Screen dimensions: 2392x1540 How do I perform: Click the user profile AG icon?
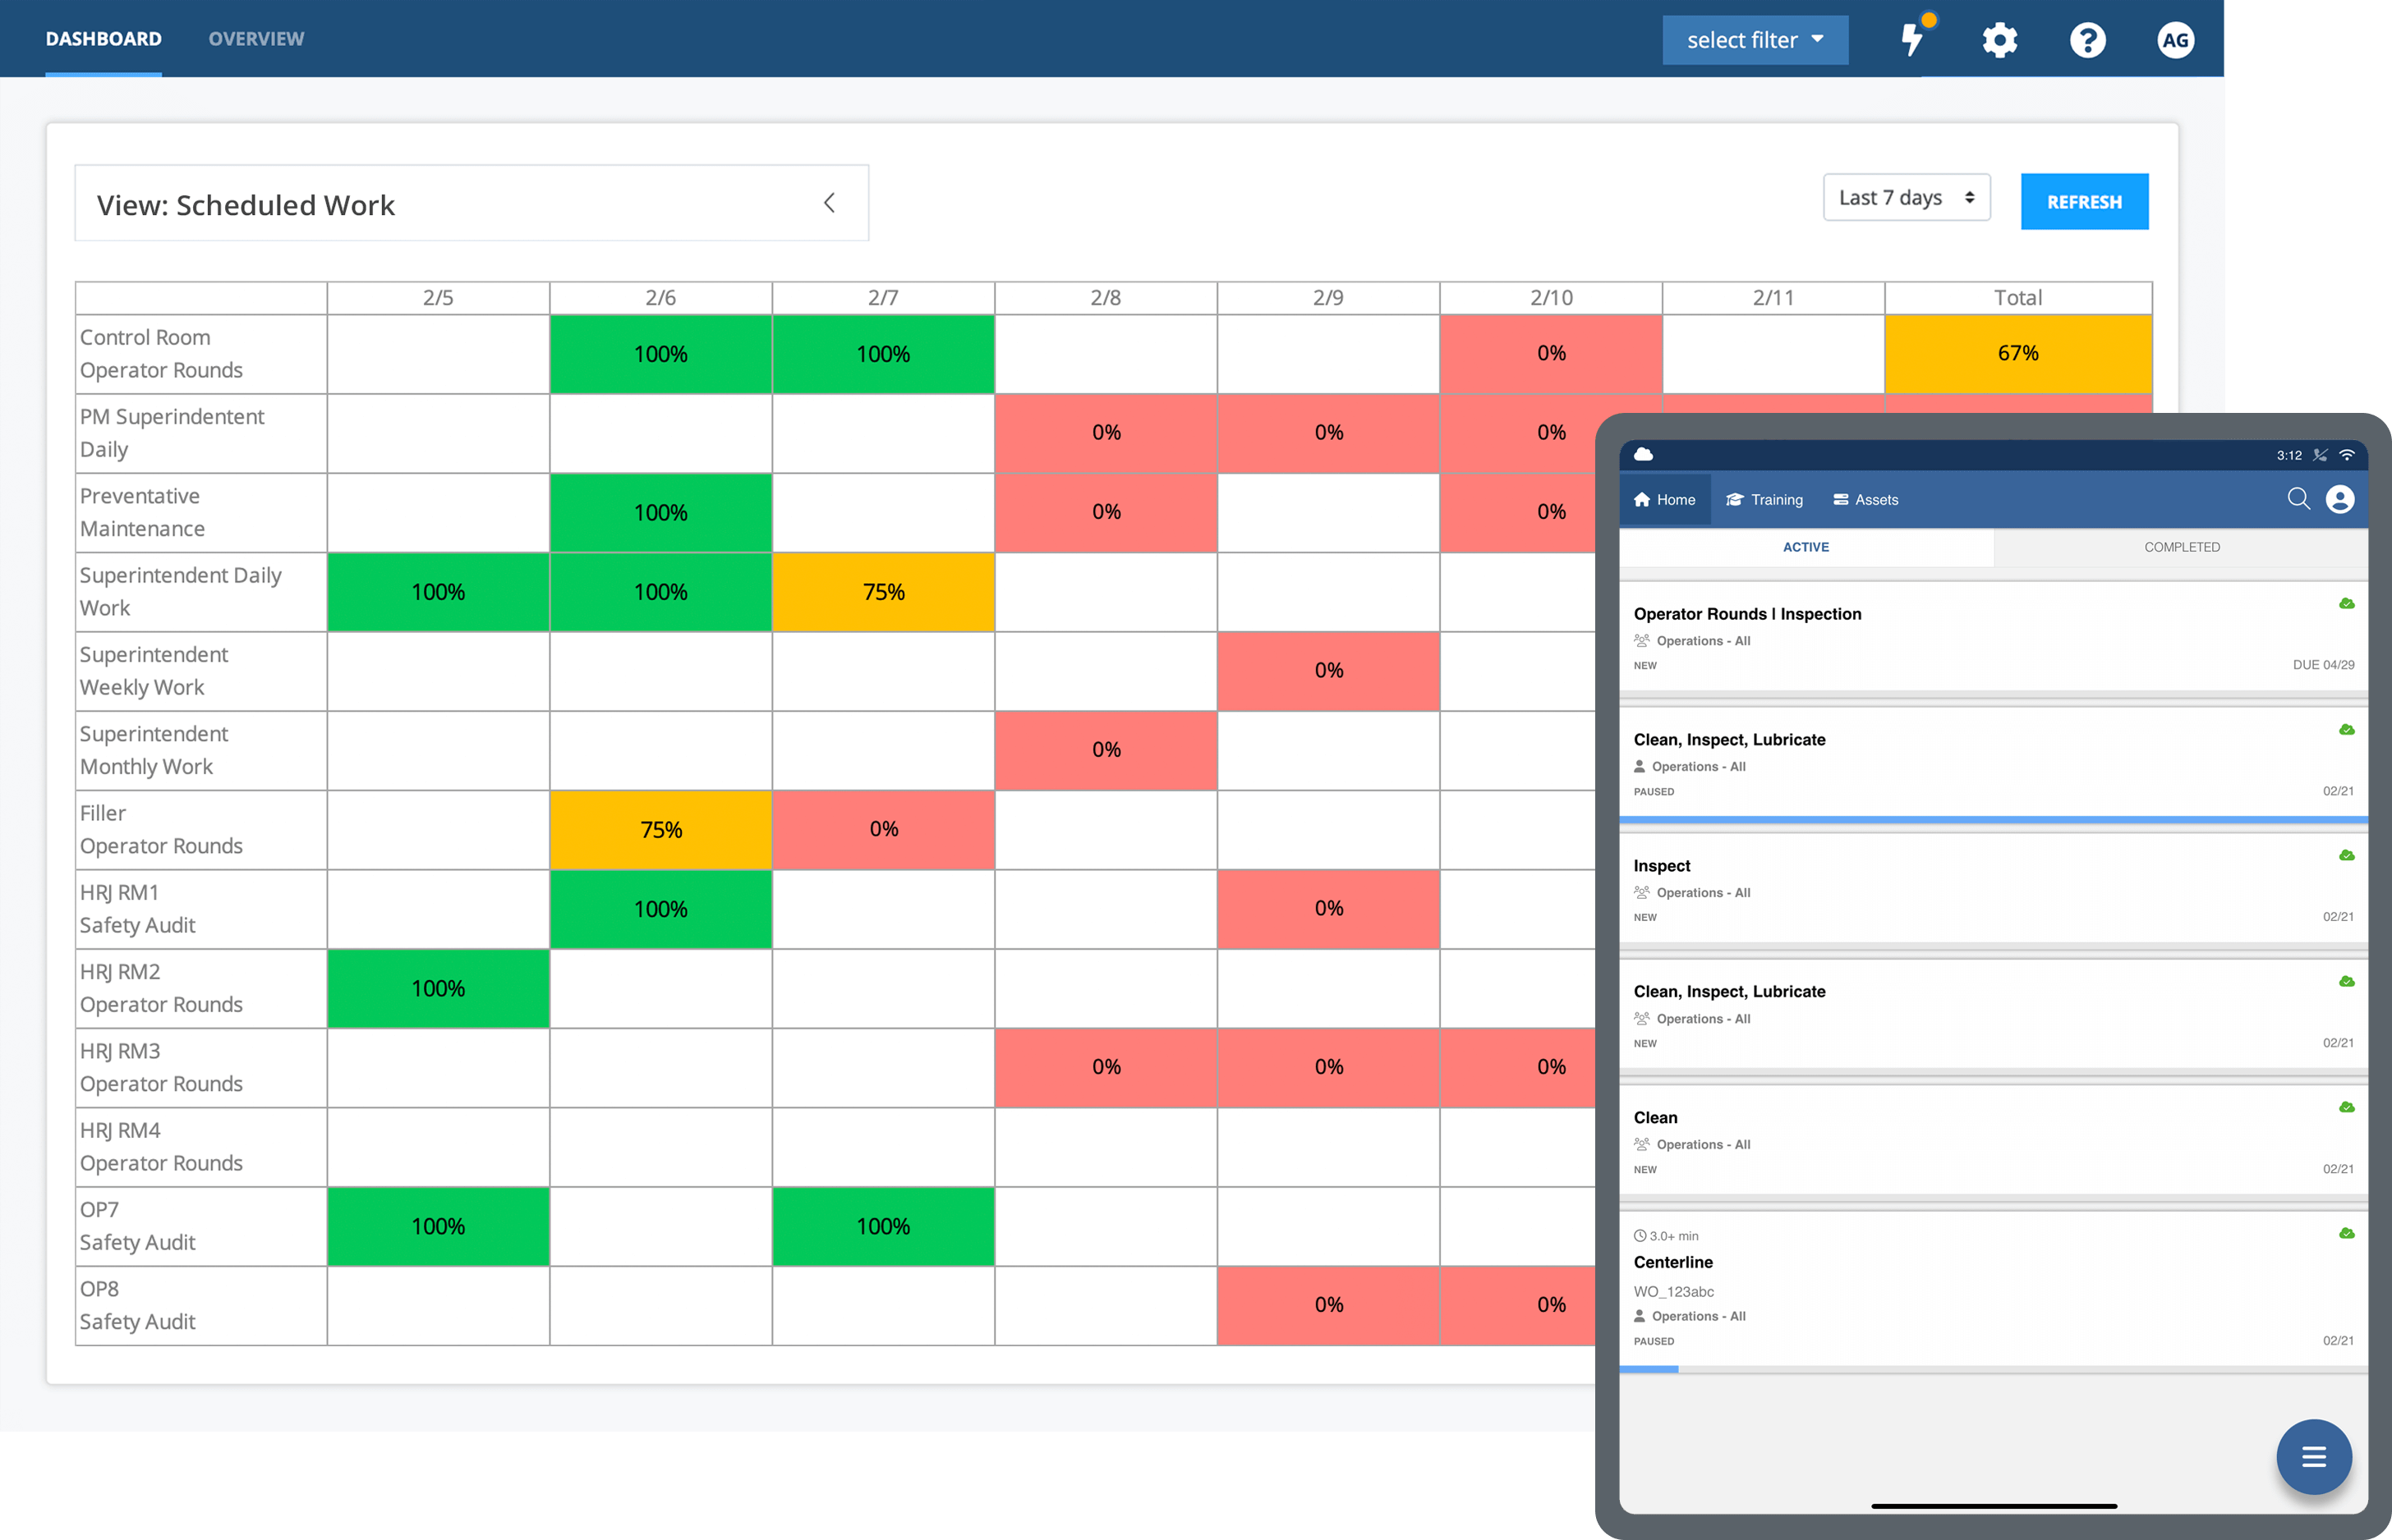[2178, 37]
